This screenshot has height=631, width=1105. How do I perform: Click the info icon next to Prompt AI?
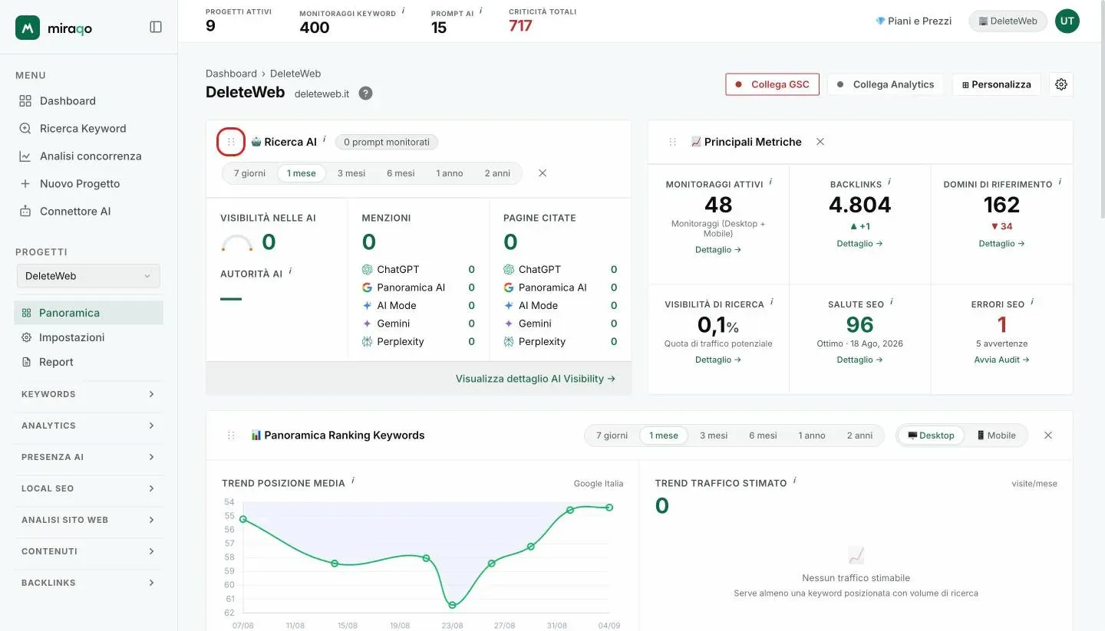coord(481,12)
